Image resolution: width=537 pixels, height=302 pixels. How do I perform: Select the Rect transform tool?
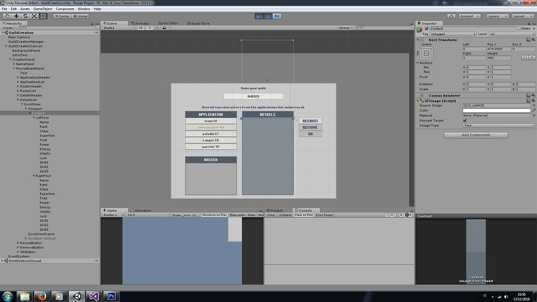tap(44, 16)
